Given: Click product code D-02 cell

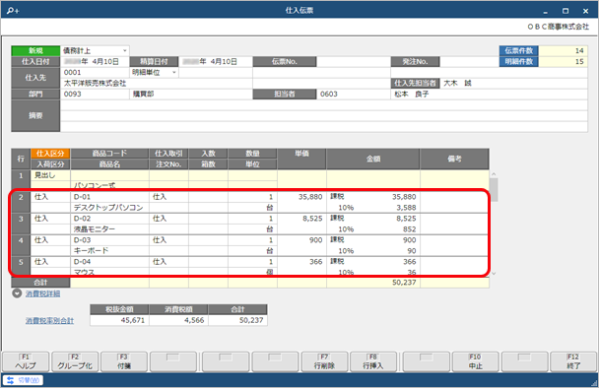Looking at the screenshot, I should coord(109,219).
